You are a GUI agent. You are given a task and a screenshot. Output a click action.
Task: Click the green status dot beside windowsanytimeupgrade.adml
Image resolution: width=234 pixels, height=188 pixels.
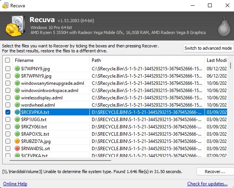click(17, 83)
